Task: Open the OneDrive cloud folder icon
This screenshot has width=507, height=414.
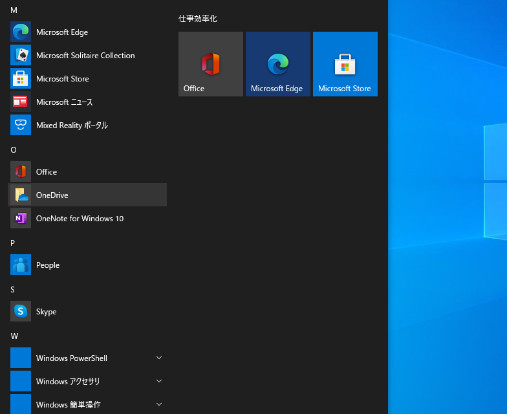Action: pyautogui.click(x=21, y=195)
